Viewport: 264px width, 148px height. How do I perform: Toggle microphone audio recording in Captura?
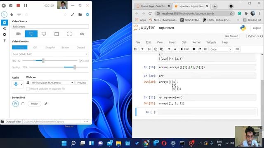click(16, 84)
